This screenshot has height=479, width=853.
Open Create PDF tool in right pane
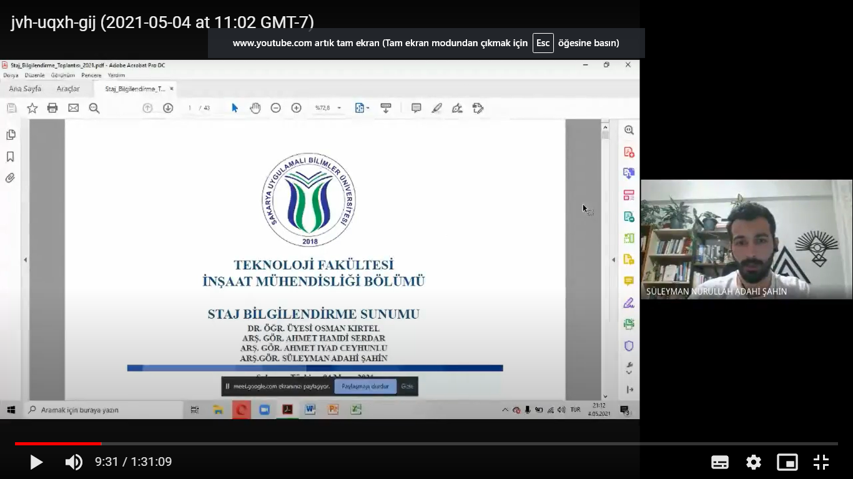[629, 152]
